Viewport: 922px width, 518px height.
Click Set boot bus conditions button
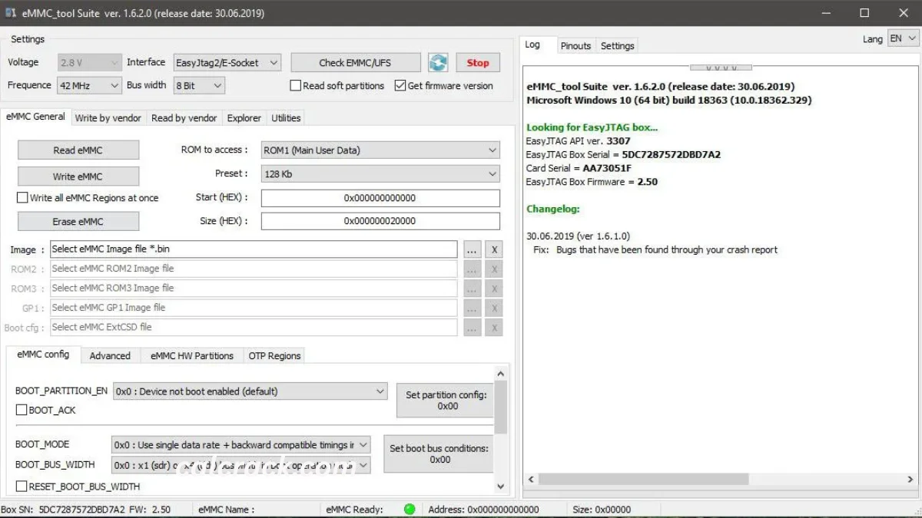click(x=439, y=454)
